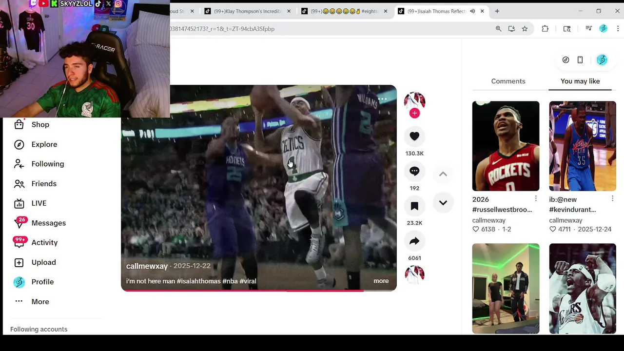Open the browser zoom magnifier icon
624x351 pixels.
click(498, 29)
